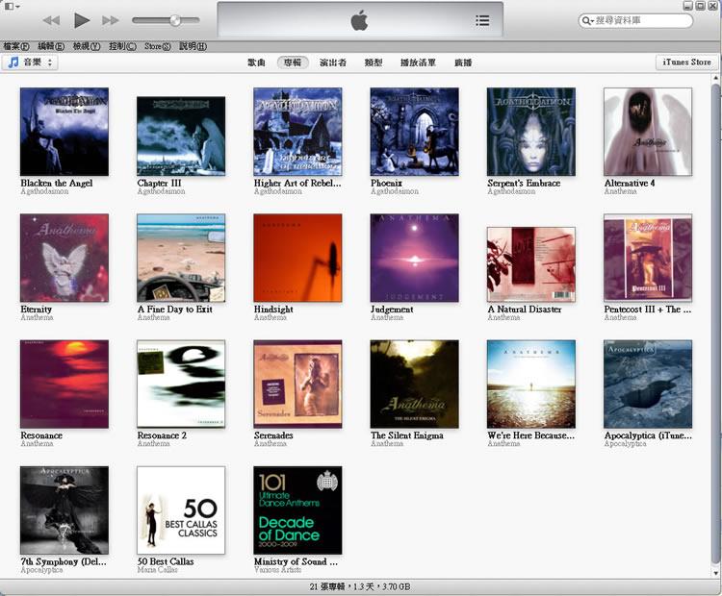Select the 7th Symphony album cover
Viewport: 722px width, 596px height.
point(64,510)
